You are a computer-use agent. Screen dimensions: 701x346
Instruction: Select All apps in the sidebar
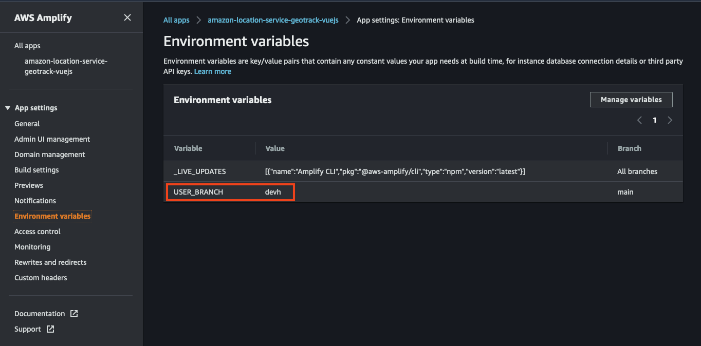(27, 46)
